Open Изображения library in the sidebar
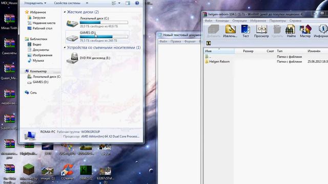 (x=42, y=55)
